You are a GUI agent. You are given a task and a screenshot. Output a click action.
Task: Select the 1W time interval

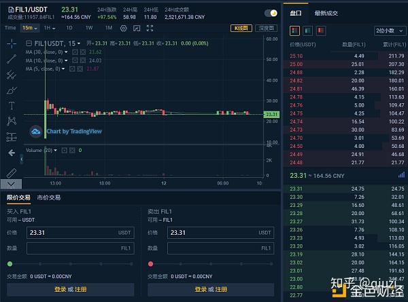point(89,28)
